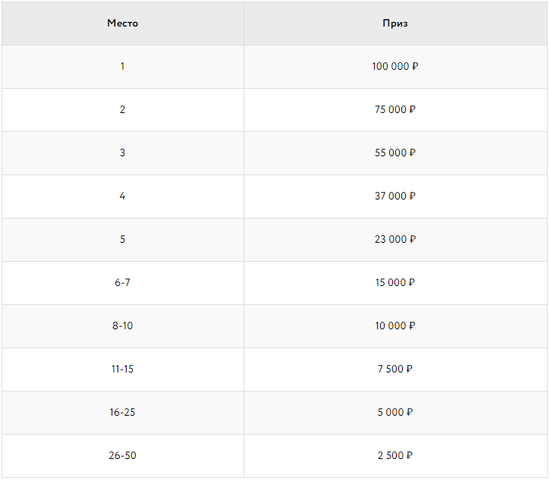Select the place 4 cell
Screen dimensions: 550x481
tap(123, 196)
